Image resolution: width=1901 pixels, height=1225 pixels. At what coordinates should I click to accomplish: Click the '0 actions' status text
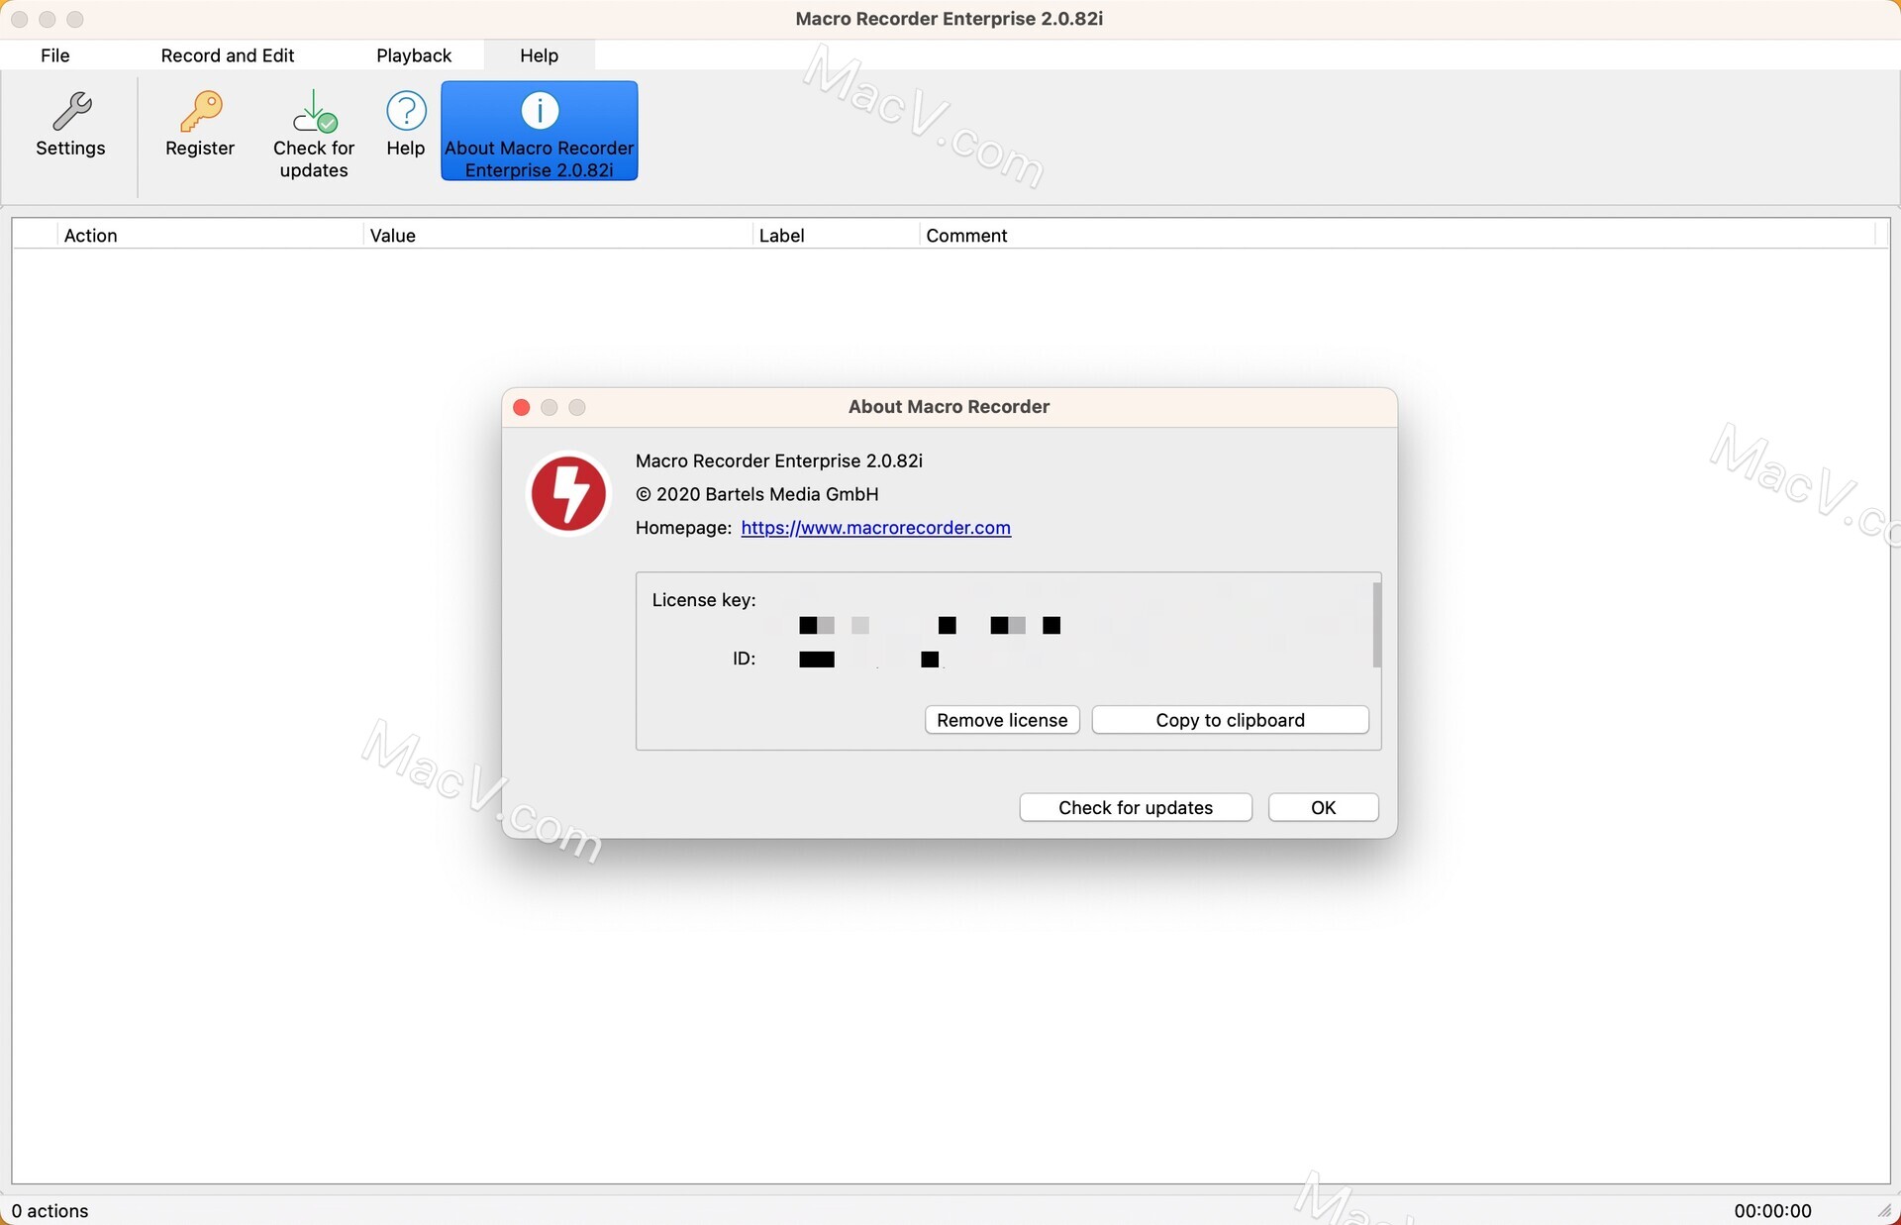(50, 1211)
